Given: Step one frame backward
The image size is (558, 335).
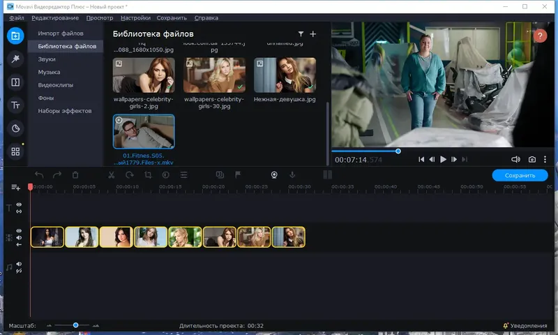Looking at the screenshot, I should pos(432,160).
